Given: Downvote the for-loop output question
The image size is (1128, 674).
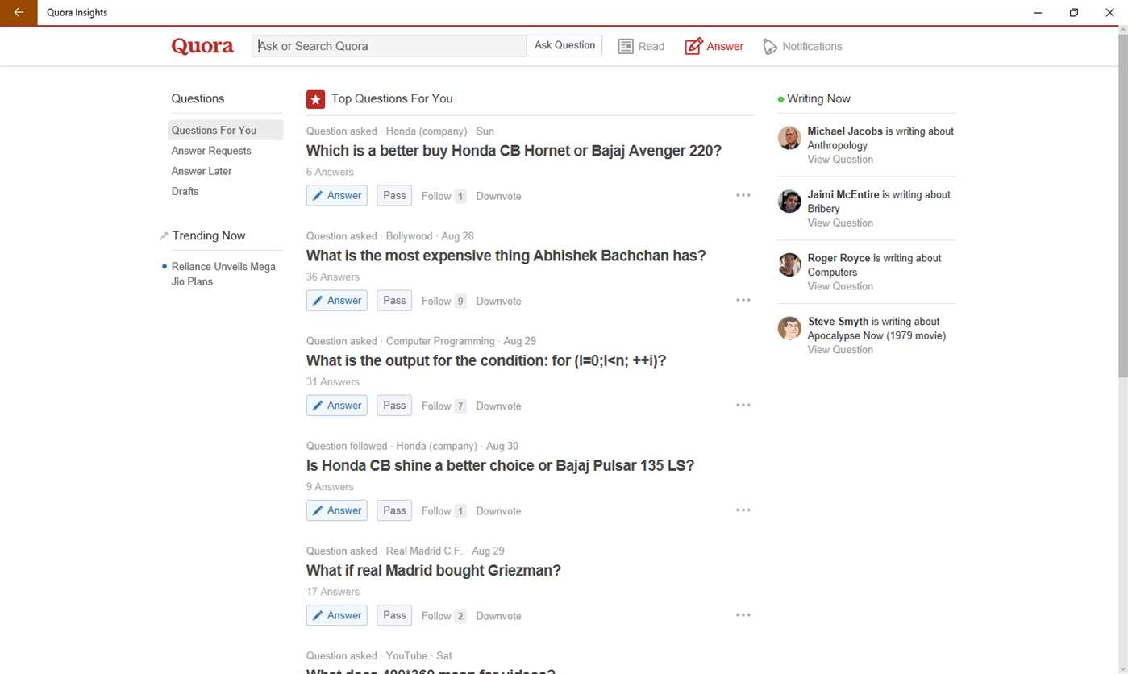Looking at the screenshot, I should [x=498, y=406].
